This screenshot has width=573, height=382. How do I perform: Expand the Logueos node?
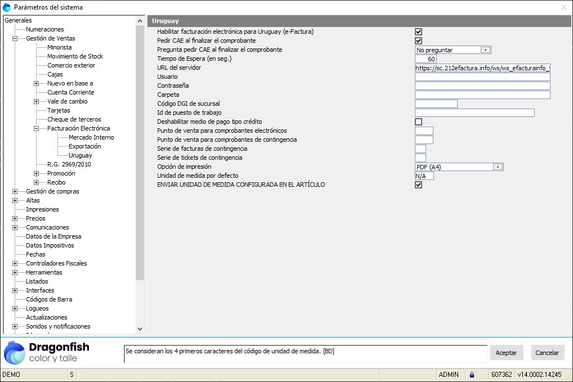pos(15,309)
